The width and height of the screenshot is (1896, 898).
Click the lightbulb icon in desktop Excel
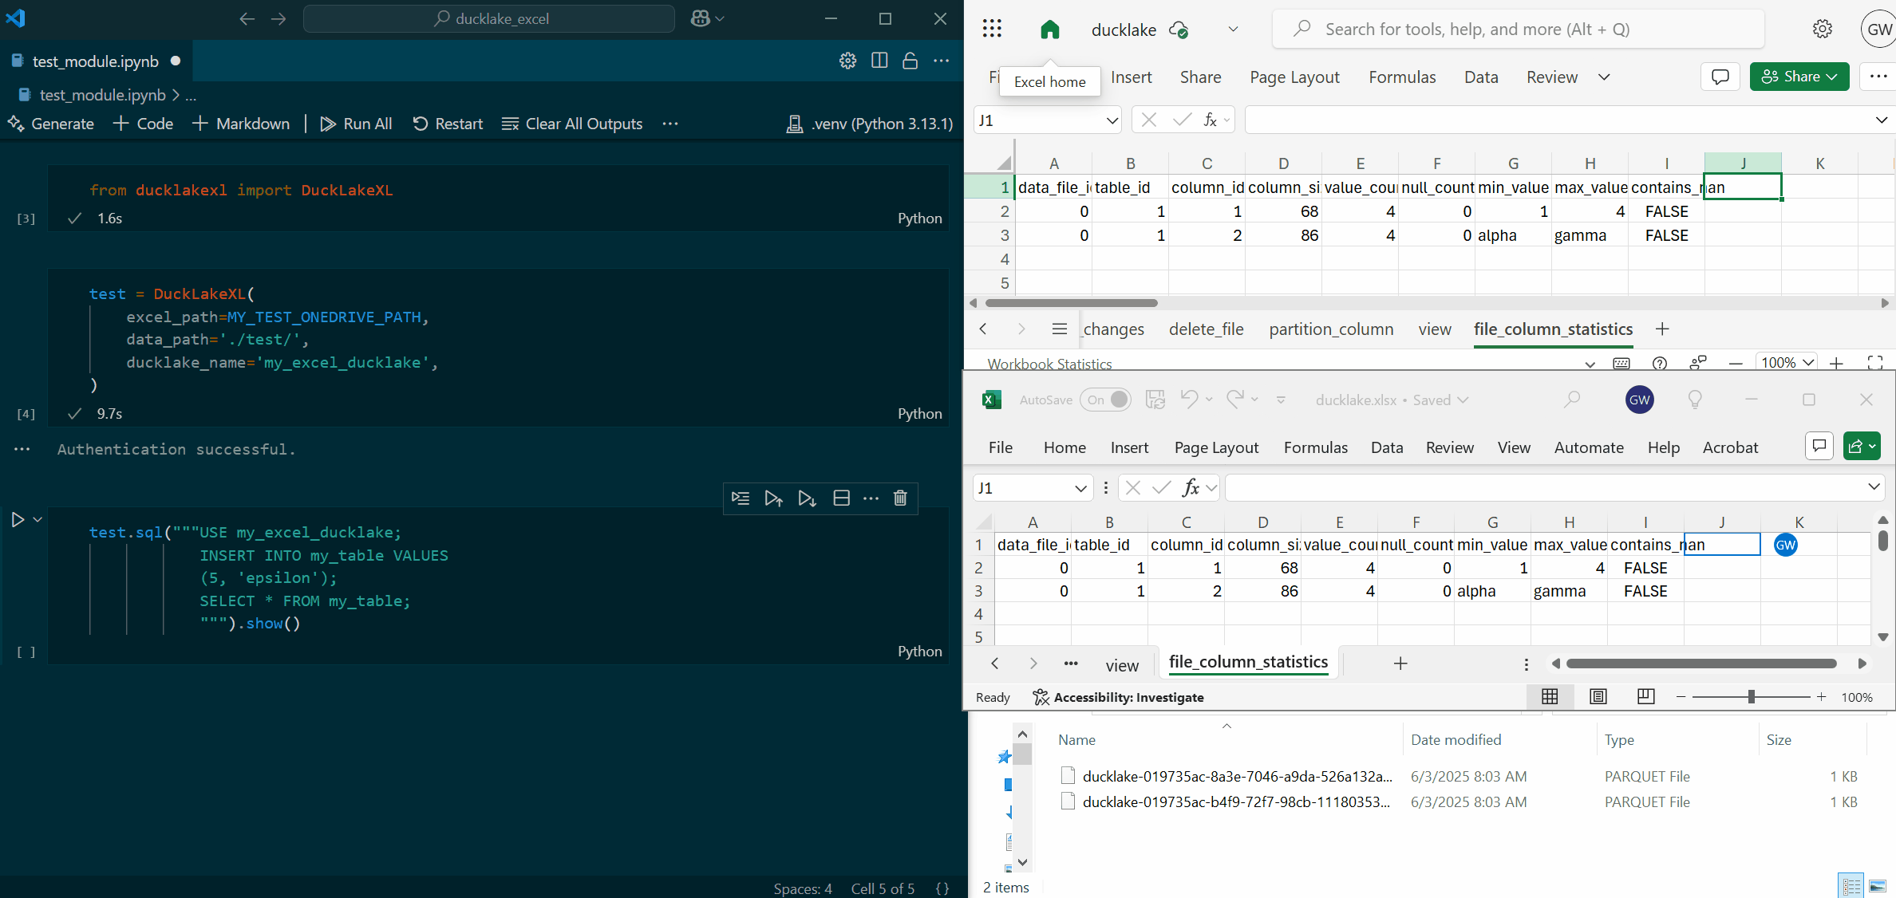coord(1695,400)
